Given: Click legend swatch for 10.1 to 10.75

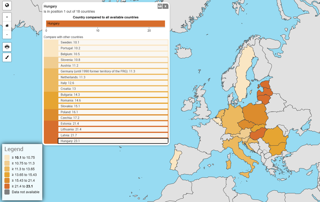Looking at the screenshot, I should [x=7, y=157].
